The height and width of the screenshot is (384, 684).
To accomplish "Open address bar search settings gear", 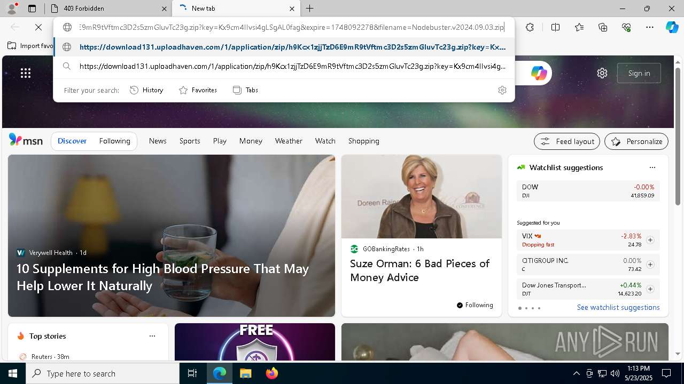I will coord(502,90).
